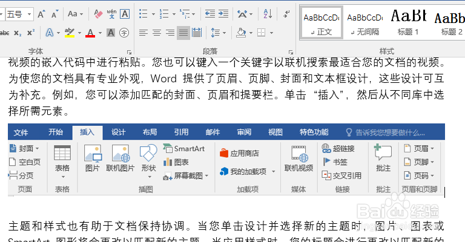Viewport: 465px width, 242px height.
Task: Open the Change Case dropdown arrow
Action: click(x=81, y=14)
